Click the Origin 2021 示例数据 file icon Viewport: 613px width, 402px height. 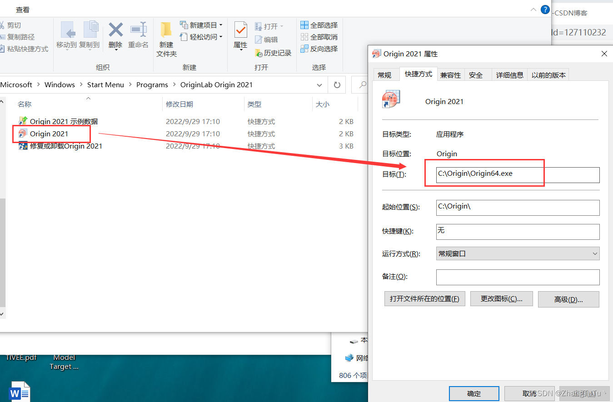23,121
